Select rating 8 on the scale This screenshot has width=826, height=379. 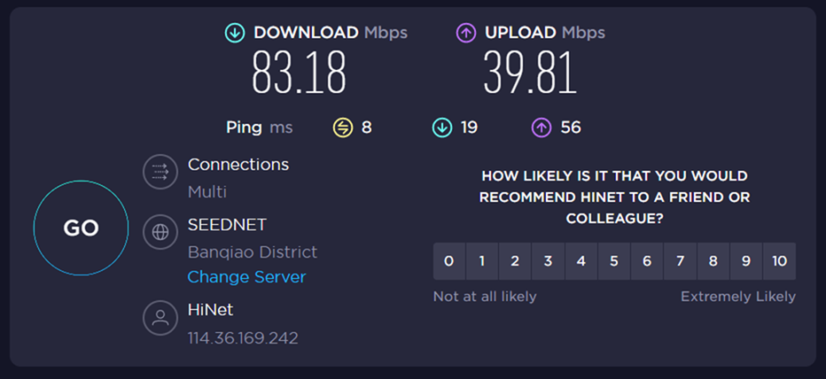coord(713,261)
